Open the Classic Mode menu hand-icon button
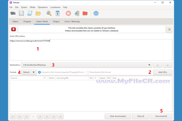The image size is (182, 121). [169, 29]
